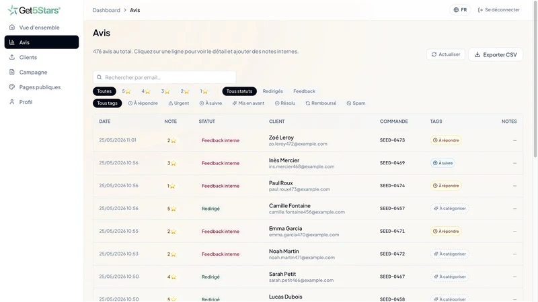Screen dimensions: 538x302
Task: Click À catégoriser tag on SEED-0472 row
Action: [x=449, y=254]
